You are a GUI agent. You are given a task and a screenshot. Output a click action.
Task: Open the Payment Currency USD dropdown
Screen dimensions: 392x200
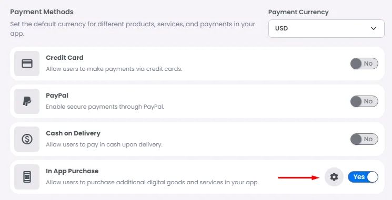pyautogui.click(x=326, y=29)
